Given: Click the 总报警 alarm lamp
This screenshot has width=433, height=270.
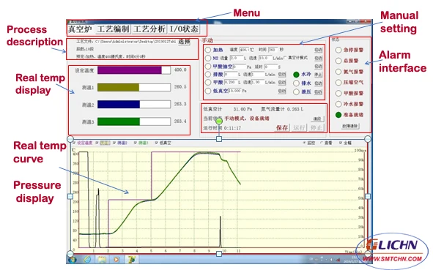Looking at the screenshot, I should (x=338, y=61).
